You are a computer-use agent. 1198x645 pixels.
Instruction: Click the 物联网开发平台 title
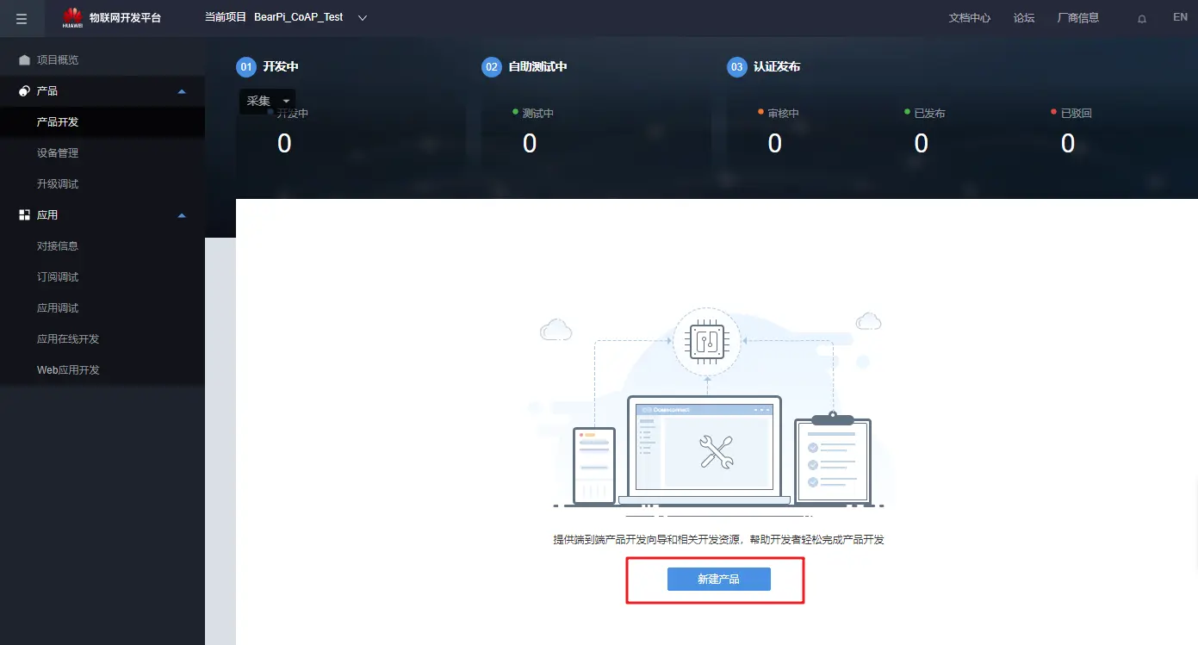(x=125, y=18)
